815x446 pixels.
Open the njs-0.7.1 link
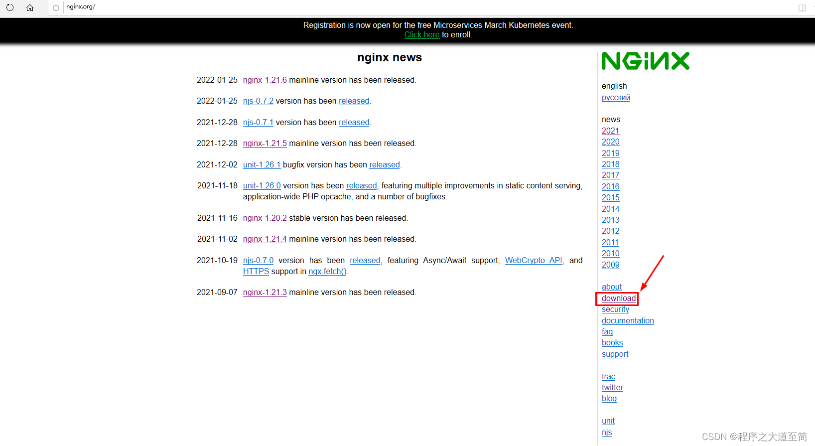[258, 123]
